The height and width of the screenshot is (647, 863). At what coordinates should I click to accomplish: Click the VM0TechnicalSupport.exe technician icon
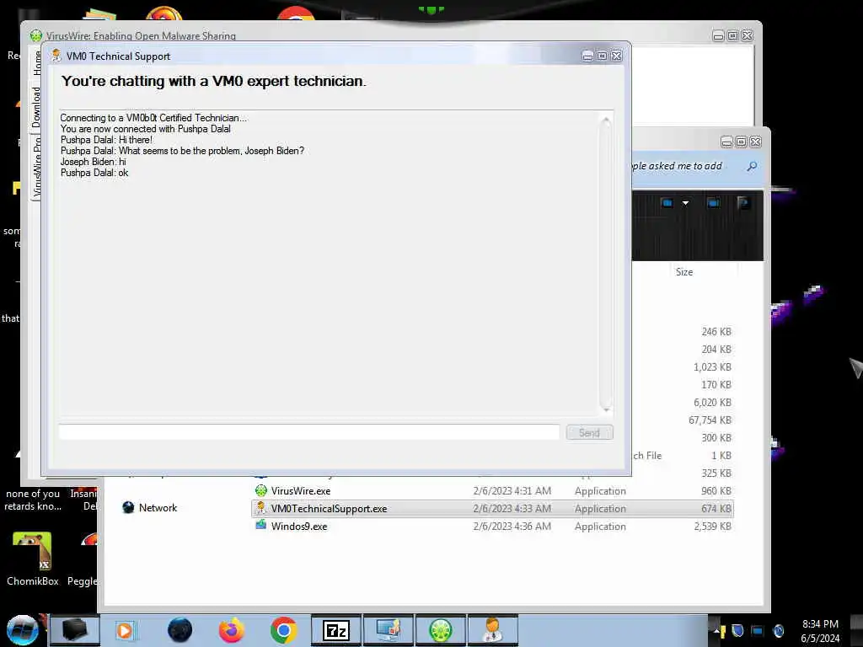coord(261,508)
